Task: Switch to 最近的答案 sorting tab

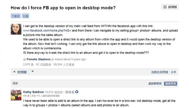Action: (155, 84)
